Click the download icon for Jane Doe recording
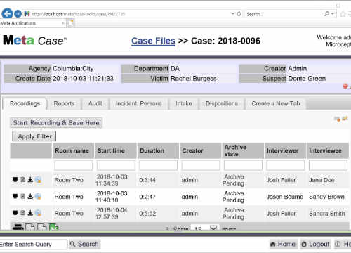Viewport: 351px width, 253px height. tap(30, 180)
